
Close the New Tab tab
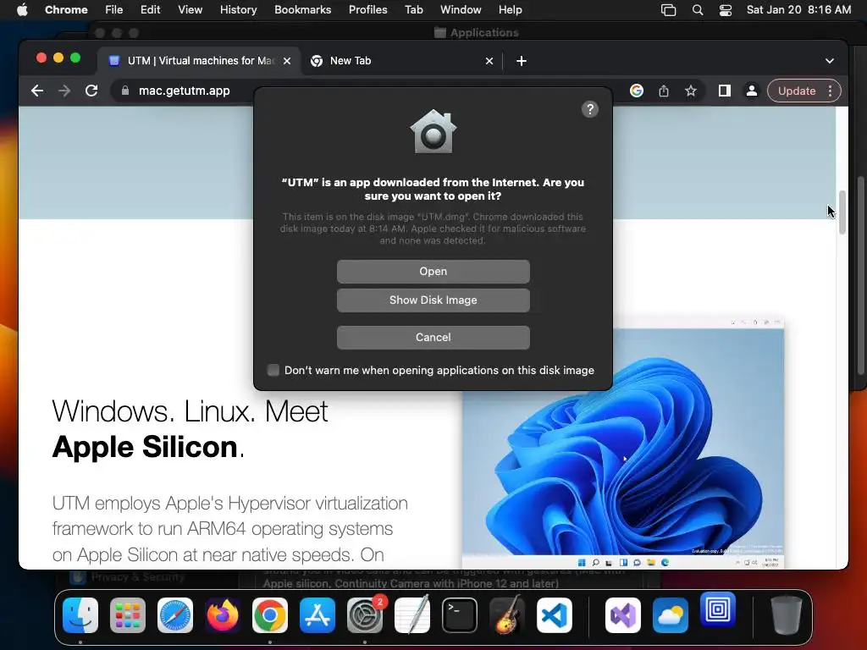click(x=489, y=61)
